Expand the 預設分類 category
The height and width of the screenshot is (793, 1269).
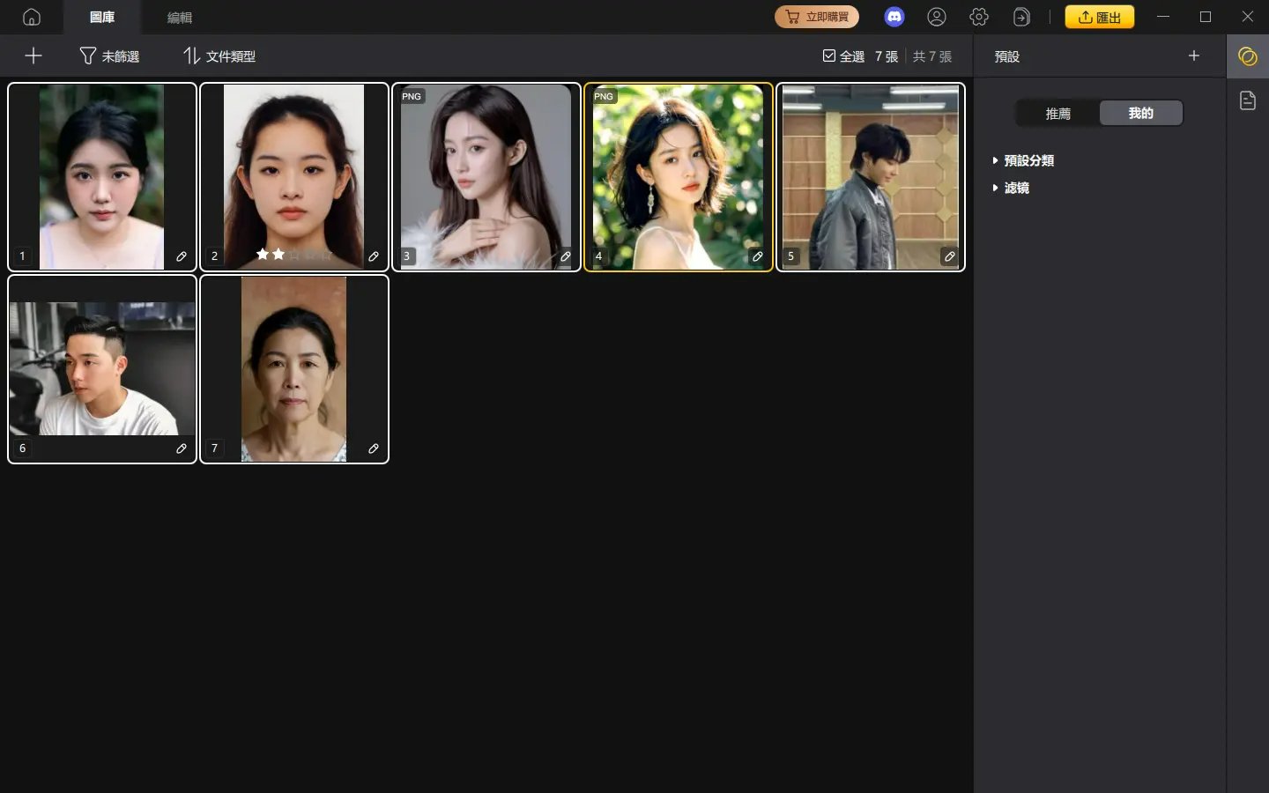coord(1022,160)
